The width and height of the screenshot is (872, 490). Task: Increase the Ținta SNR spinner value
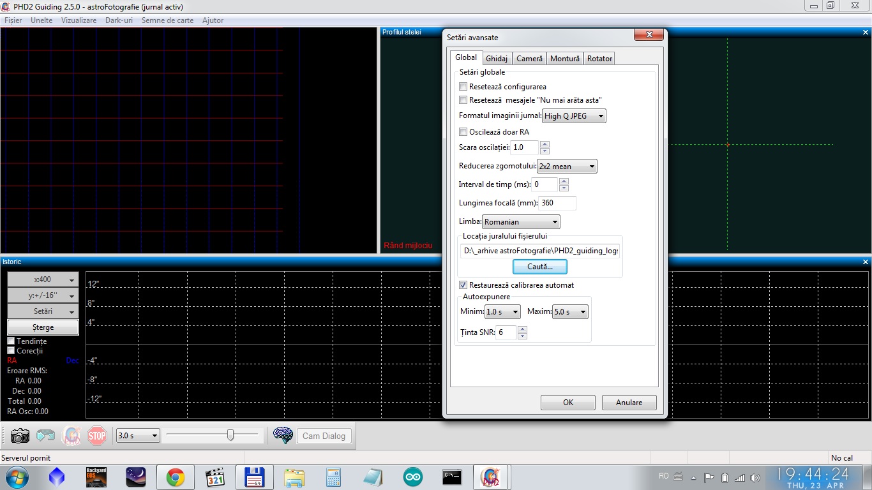[x=523, y=329]
